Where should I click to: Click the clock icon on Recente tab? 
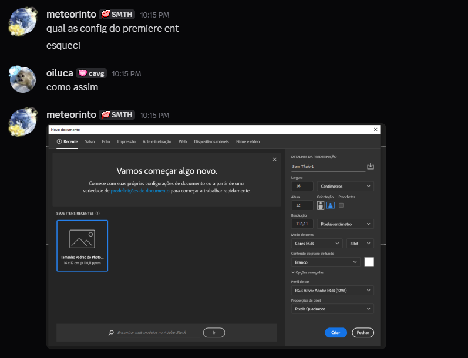pyautogui.click(x=59, y=141)
